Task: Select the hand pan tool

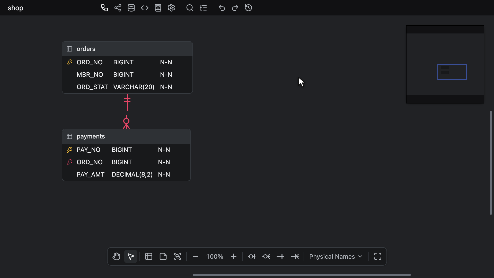Action: click(116, 256)
